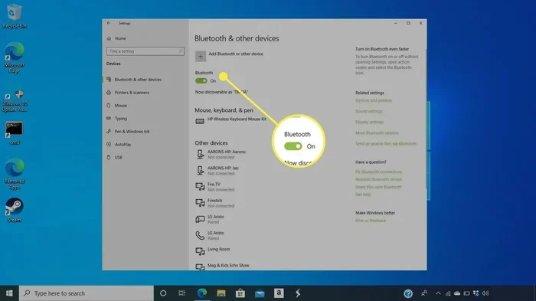Click Share files over Bluetooth link

[x=378, y=187]
